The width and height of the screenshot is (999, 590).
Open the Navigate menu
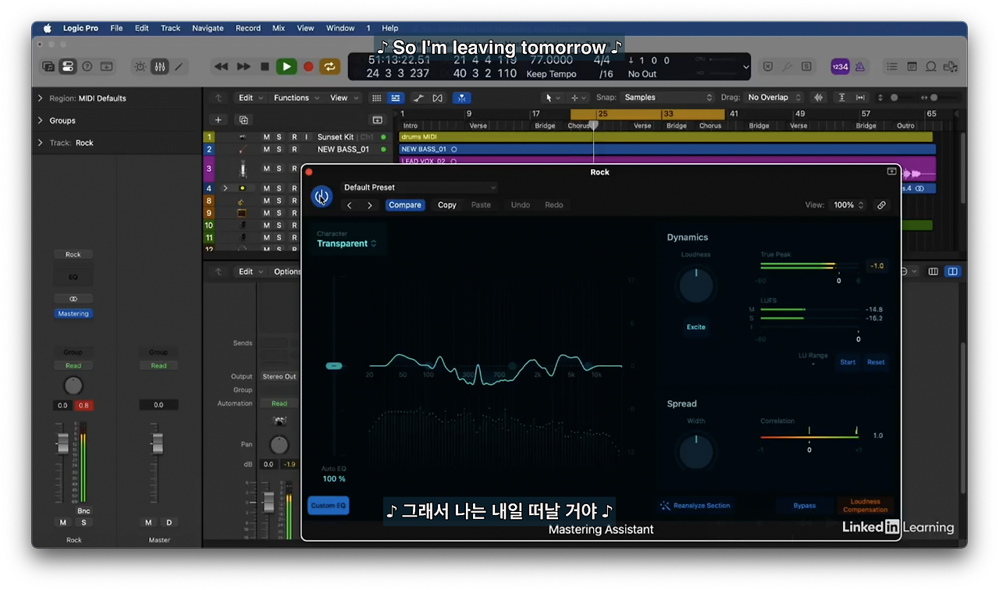tap(208, 28)
